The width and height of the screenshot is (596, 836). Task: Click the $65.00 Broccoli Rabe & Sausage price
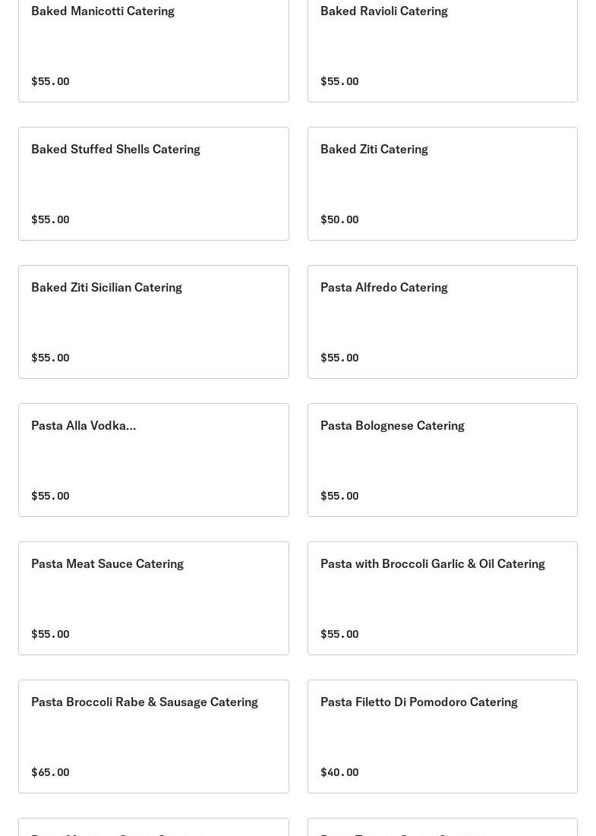click(x=50, y=772)
